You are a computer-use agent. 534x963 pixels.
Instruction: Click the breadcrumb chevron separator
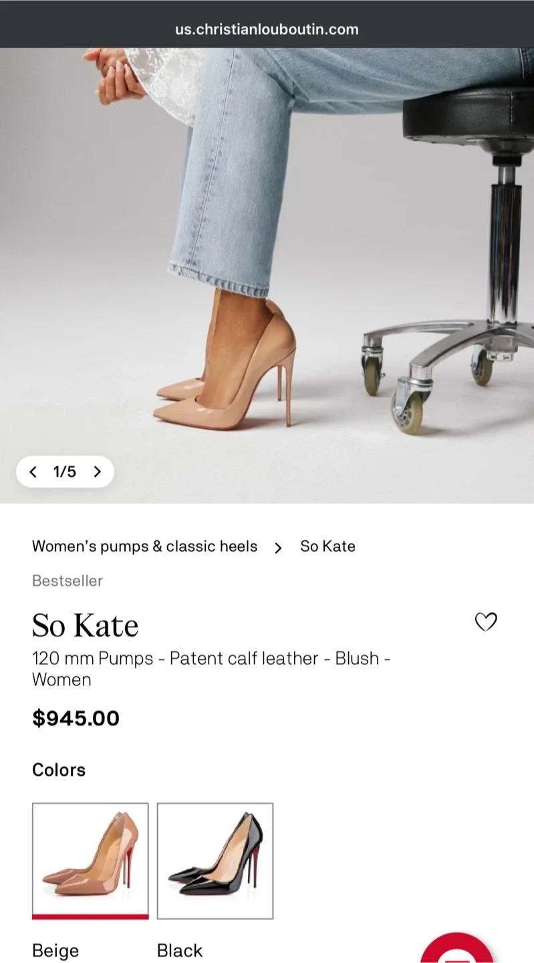pos(278,546)
